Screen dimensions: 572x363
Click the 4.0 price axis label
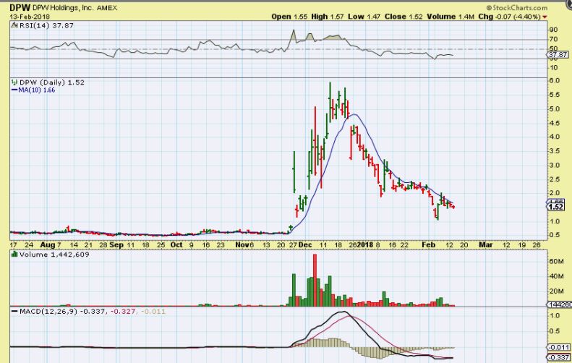click(554, 137)
